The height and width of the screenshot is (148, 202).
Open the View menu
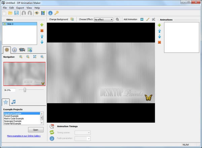click(x=29, y=8)
